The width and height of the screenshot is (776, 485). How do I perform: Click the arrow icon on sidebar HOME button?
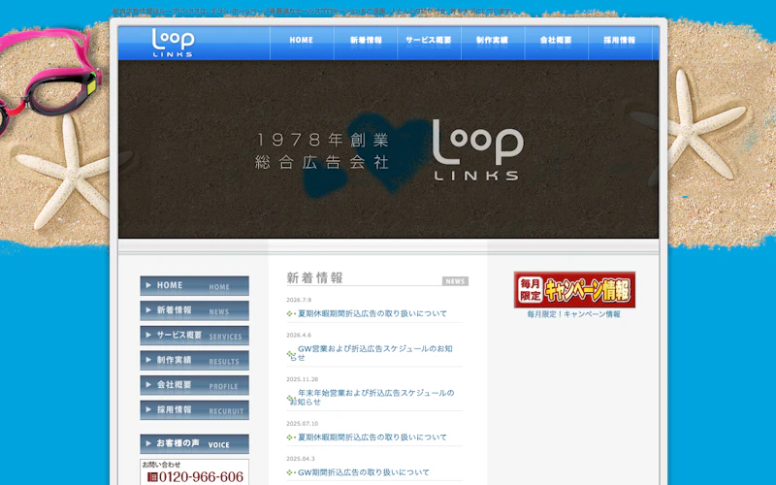148,285
